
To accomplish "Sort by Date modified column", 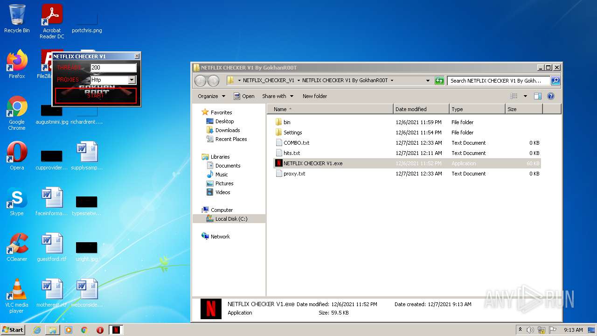I will 421,109.
